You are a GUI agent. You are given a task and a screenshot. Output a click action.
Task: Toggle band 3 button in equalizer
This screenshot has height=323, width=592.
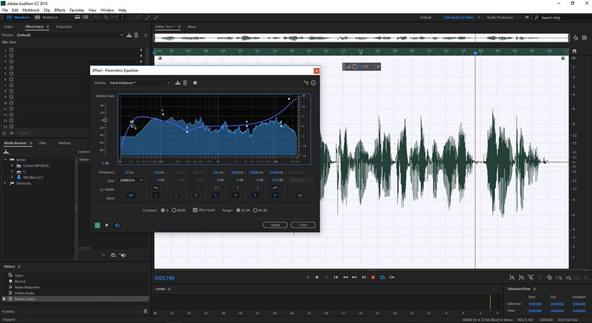215,196
